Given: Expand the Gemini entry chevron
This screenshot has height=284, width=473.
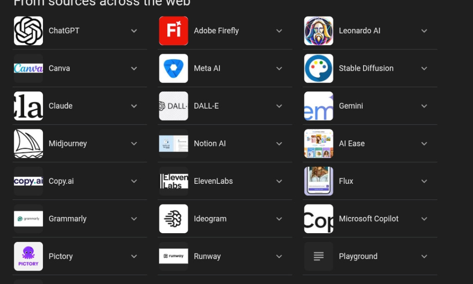Looking at the screenshot, I should click(424, 106).
